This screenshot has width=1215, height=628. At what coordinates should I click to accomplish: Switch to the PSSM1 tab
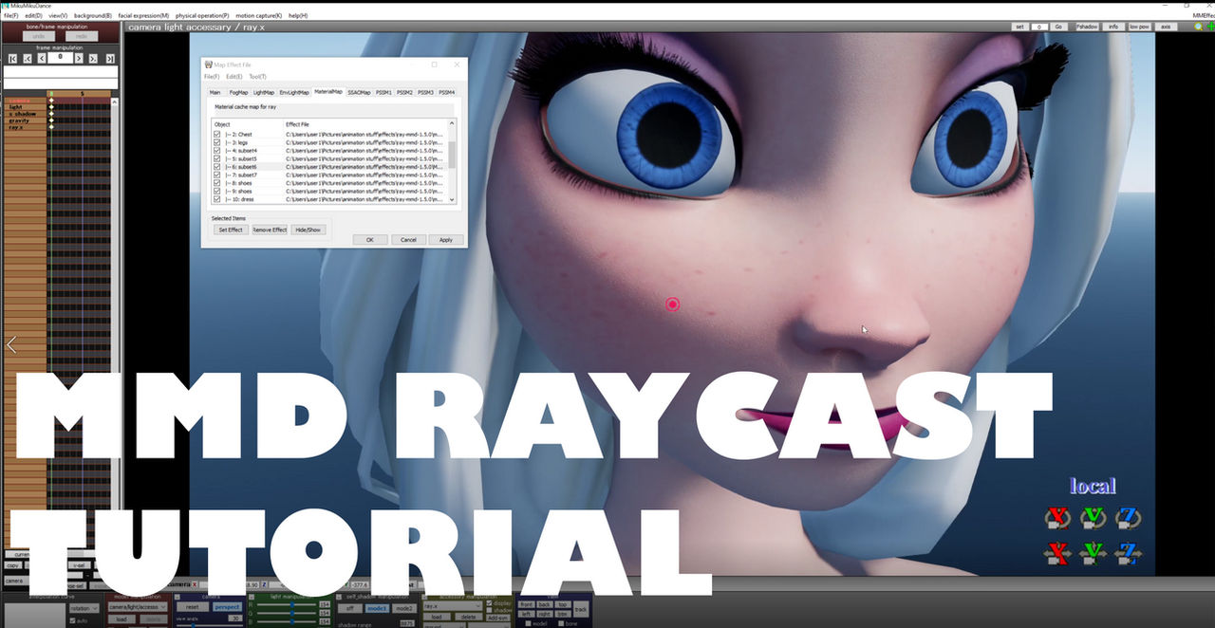[383, 92]
